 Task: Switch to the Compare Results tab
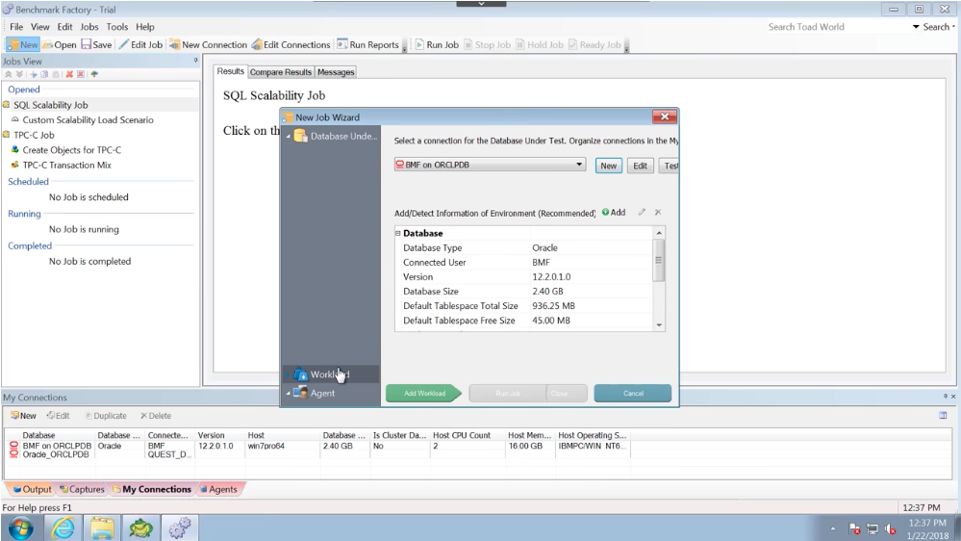click(280, 72)
